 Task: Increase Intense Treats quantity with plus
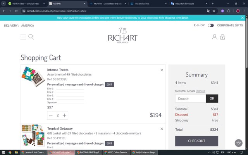click(x=64, y=115)
